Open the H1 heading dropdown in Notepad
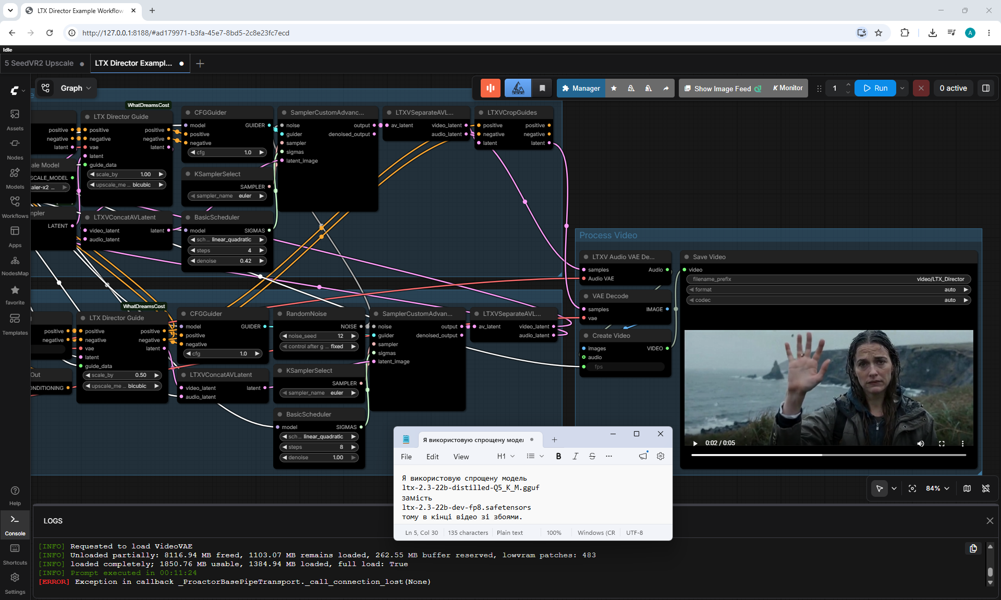 point(506,456)
